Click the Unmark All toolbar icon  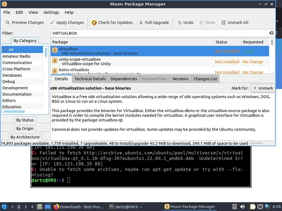click(224, 23)
